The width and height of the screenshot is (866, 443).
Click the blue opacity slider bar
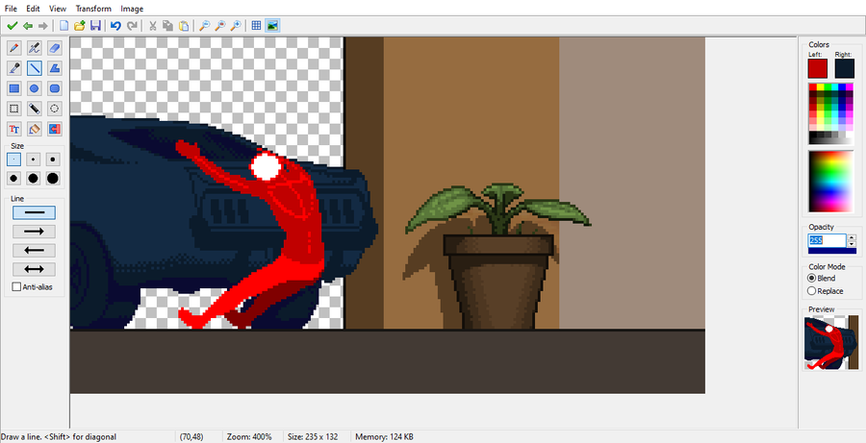tap(831, 251)
